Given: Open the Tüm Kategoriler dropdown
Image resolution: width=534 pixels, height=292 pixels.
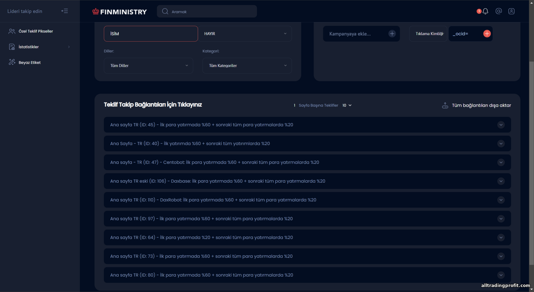Looking at the screenshot, I should pos(247,66).
